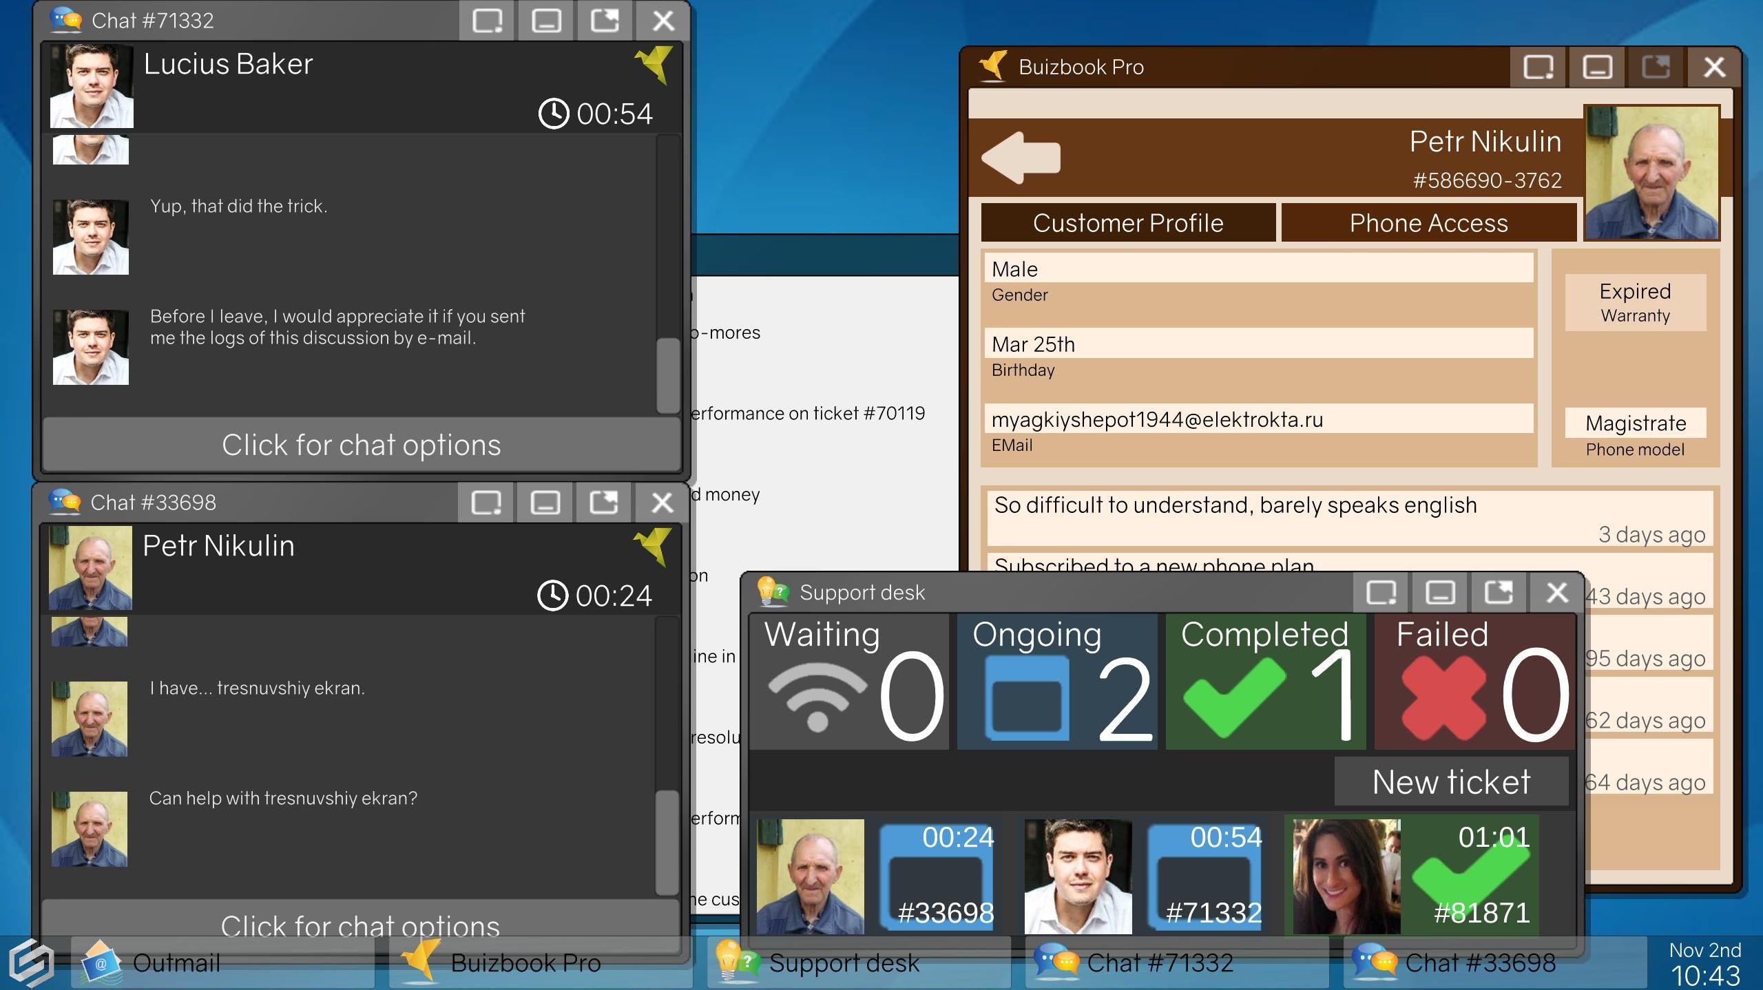Viewport: 1763px width, 990px height.
Task: Click the New ticket button
Action: (x=1451, y=781)
